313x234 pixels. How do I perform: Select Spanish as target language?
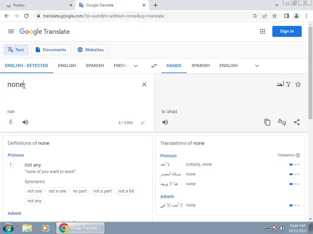(201, 66)
